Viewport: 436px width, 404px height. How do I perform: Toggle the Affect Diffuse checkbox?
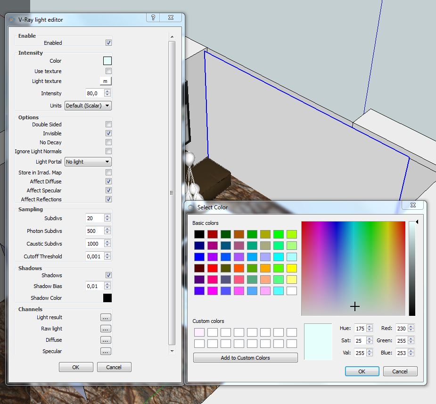click(x=108, y=181)
